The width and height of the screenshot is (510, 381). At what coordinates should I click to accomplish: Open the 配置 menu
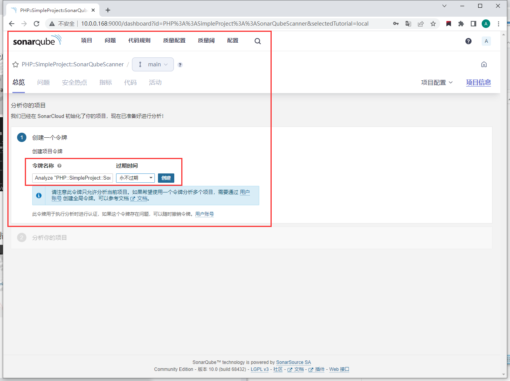233,40
